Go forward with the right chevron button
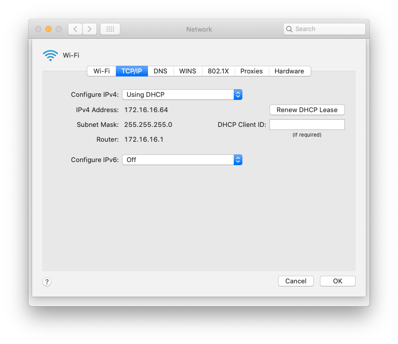 [89, 29]
